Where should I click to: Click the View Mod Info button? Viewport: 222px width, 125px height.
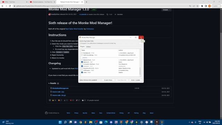[x=122, y=80]
